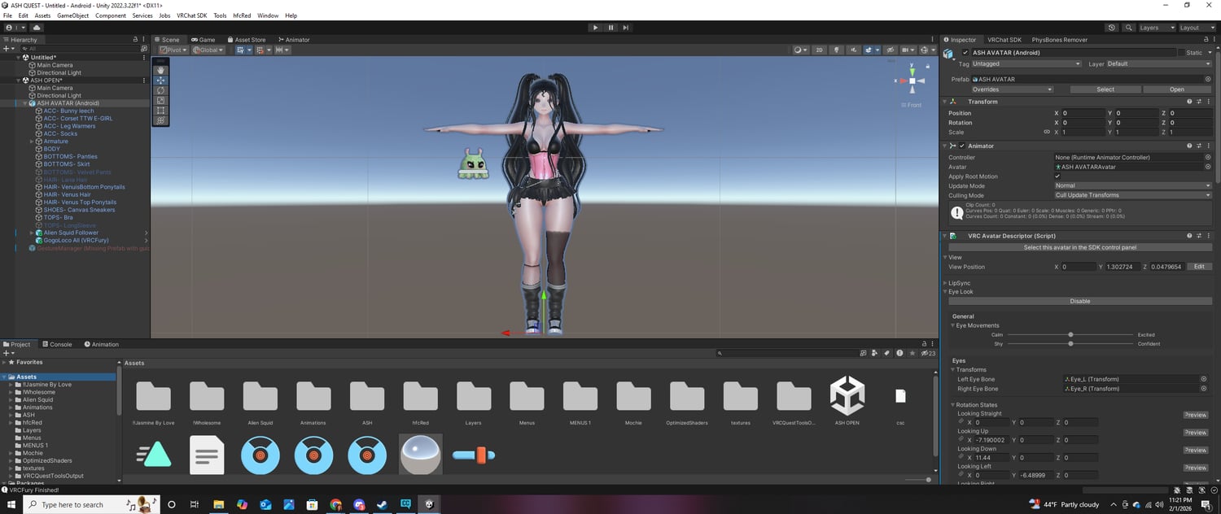
Task: Switch to the Console tab
Action: [57, 344]
